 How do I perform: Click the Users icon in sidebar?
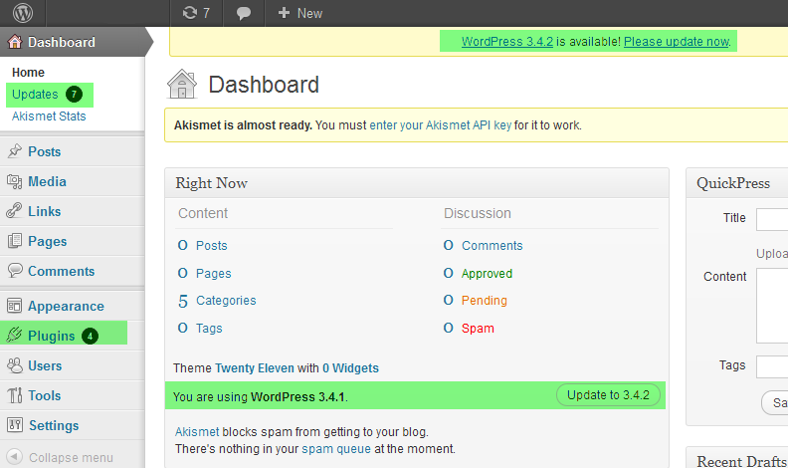coord(15,365)
